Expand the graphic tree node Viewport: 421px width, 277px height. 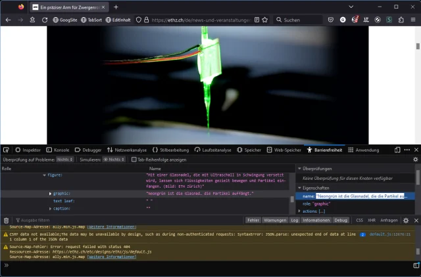point(50,194)
